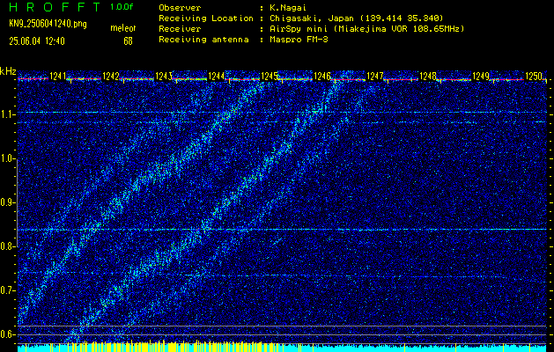Click the 1247 time marker

[x=375, y=76]
